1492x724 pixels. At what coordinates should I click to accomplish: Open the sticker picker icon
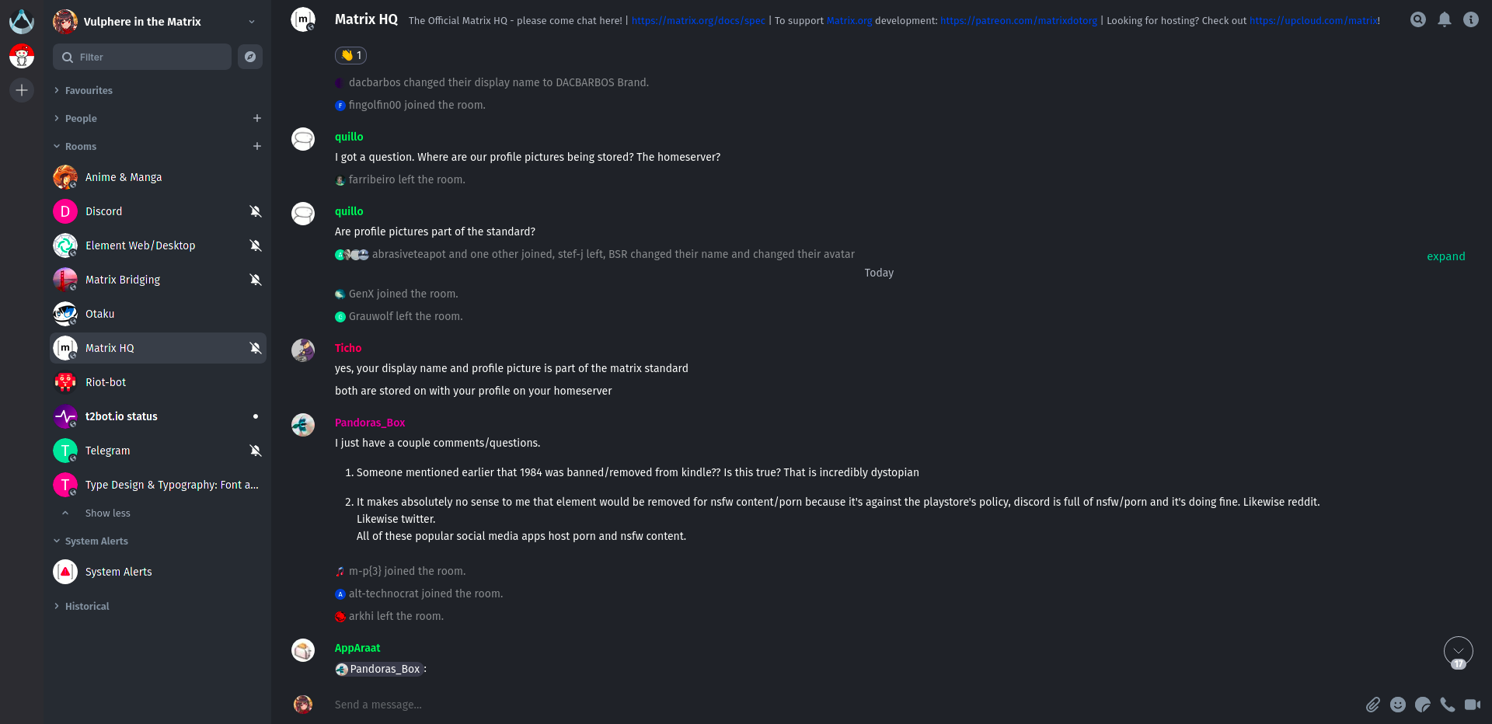coord(1423,705)
